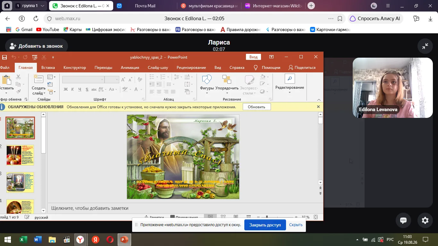This screenshot has width=438, height=246.
Task: Open Word from the taskbar
Action: 38,239
